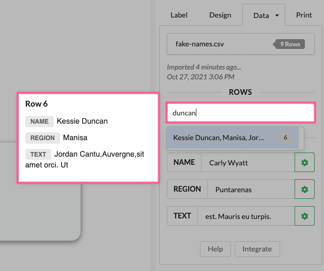Click the row number 6 badge
The width and height of the screenshot is (324, 271).
[285, 138]
